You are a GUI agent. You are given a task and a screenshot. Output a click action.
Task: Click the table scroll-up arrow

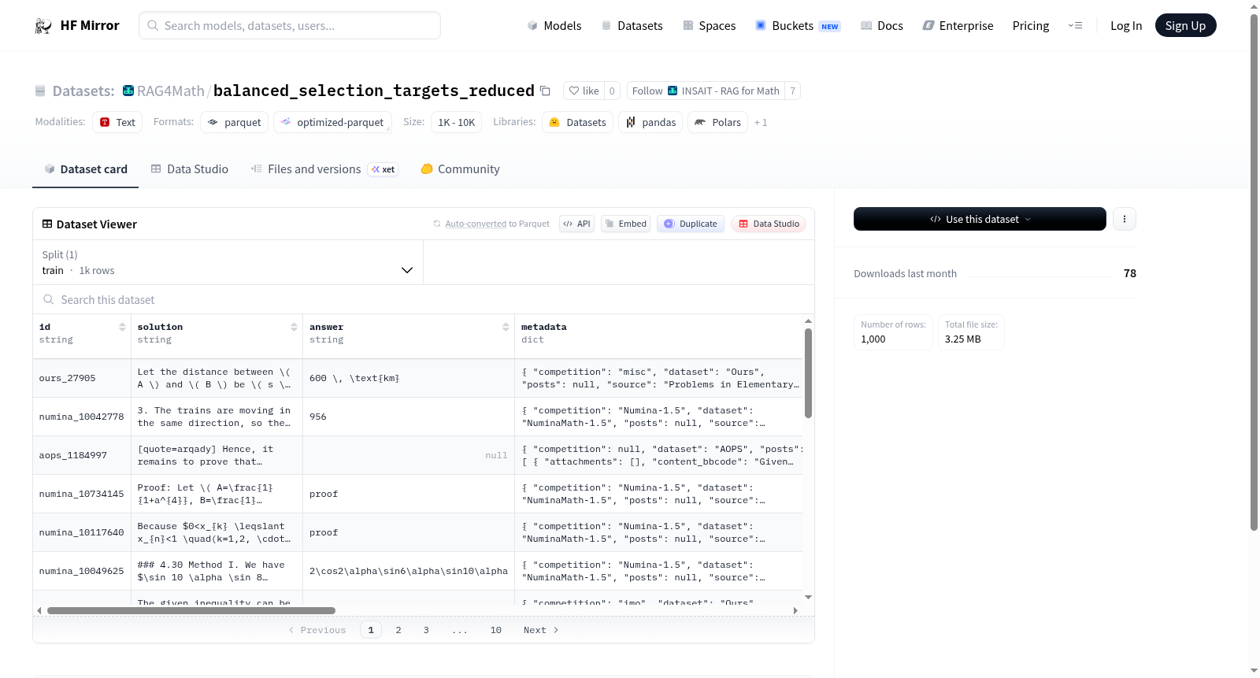pos(808,321)
